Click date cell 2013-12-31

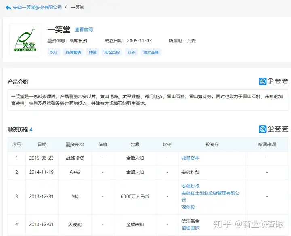(x=41, y=196)
